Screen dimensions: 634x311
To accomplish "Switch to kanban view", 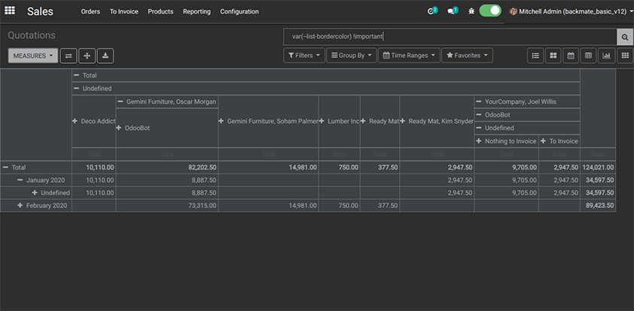I will pyautogui.click(x=553, y=56).
